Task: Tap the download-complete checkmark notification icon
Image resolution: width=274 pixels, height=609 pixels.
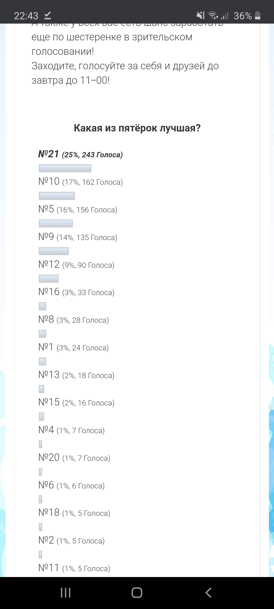Action: click(47, 15)
